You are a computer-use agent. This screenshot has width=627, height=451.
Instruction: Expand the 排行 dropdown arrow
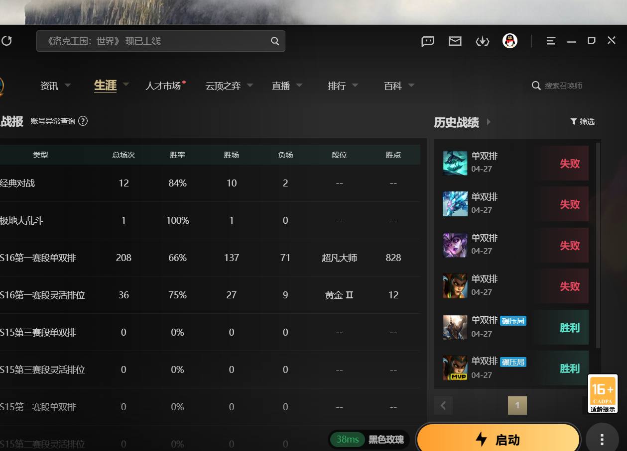tap(355, 85)
